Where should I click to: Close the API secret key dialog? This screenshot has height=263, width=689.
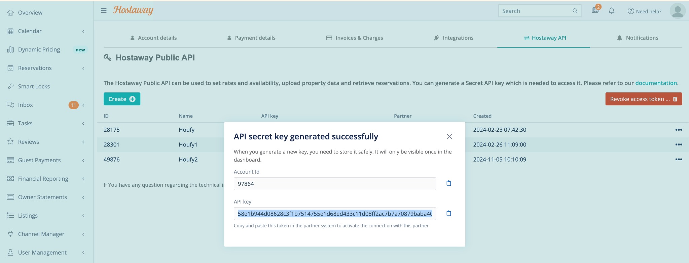[x=449, y=137]
